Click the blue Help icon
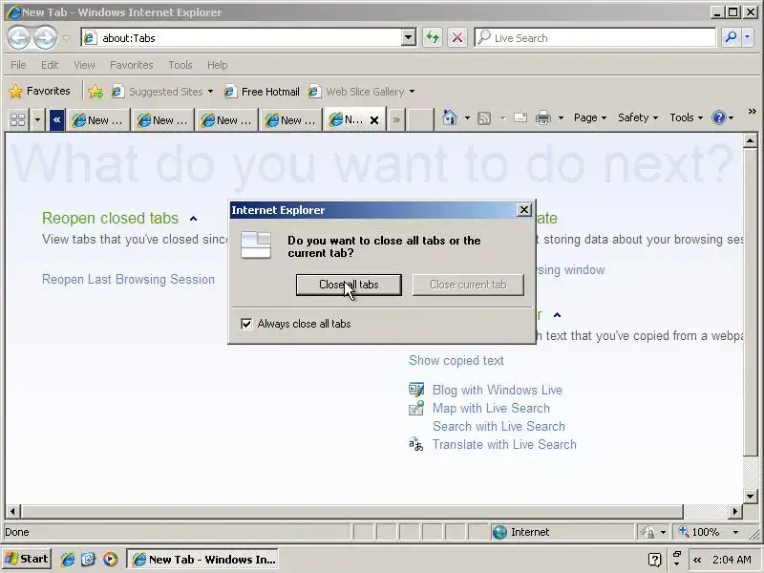This screenshot has width=764, height=573. 719,117
